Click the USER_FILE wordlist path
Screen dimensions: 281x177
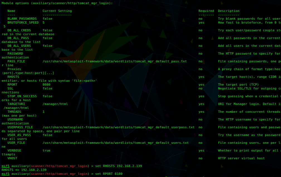(116, 143)
